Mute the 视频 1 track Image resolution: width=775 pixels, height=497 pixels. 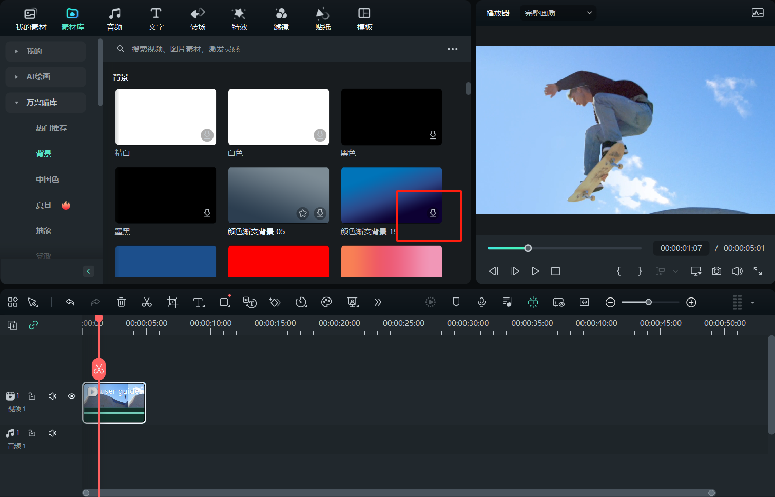coord(52,396)
